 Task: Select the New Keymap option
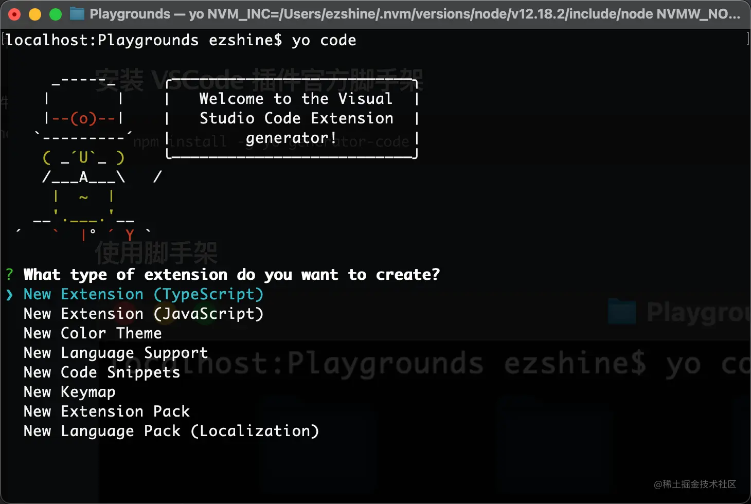[x=69, y=392]
